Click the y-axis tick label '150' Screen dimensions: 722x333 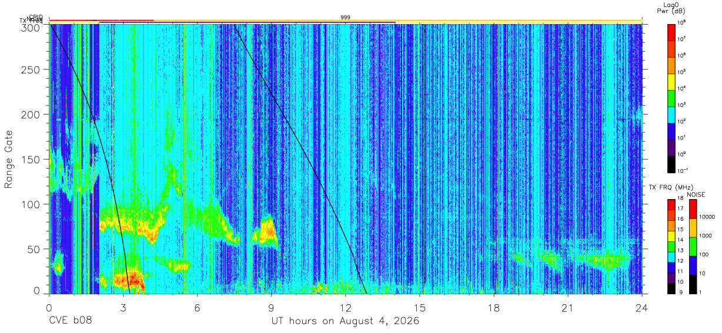[x=32, y=159]
